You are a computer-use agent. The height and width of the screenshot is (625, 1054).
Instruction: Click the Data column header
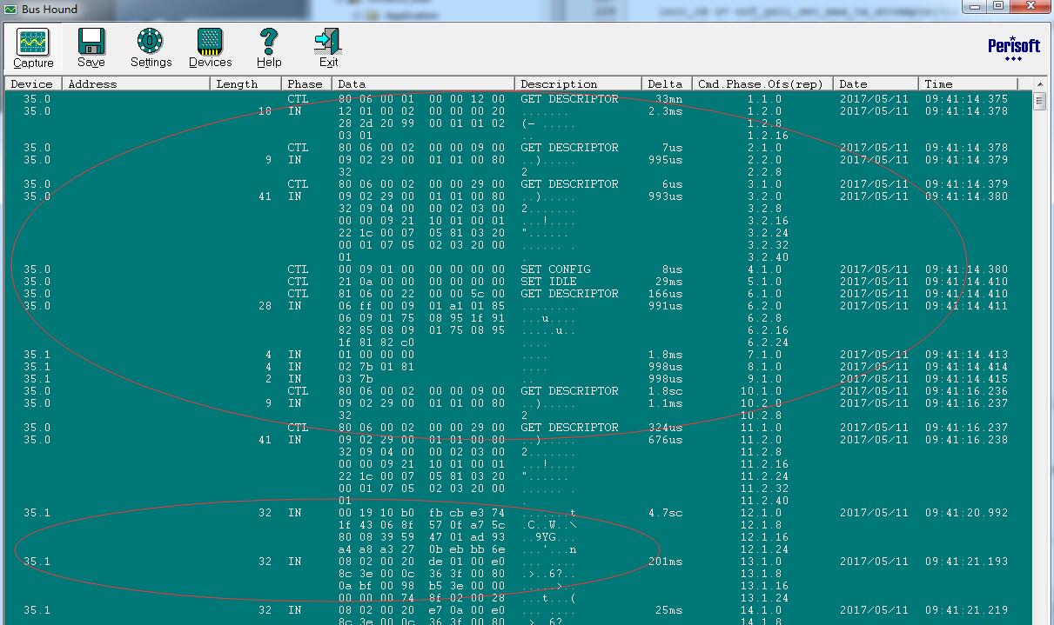[424, 84]
